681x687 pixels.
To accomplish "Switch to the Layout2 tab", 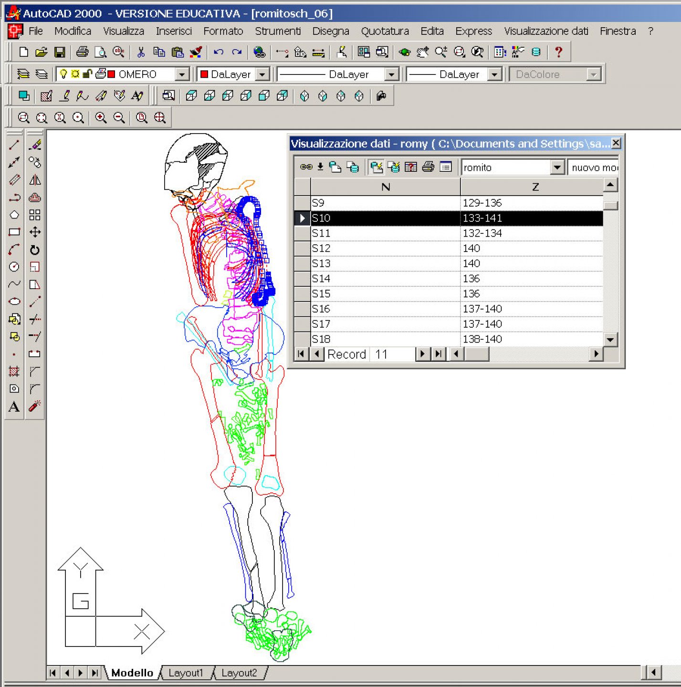I will tap(239, 673).
